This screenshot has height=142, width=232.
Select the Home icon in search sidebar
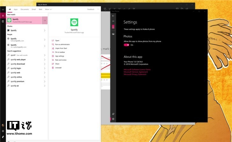click(3, 16)
